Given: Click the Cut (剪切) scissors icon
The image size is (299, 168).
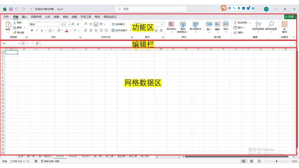Looking at the screenshot, I should (15, 23).
